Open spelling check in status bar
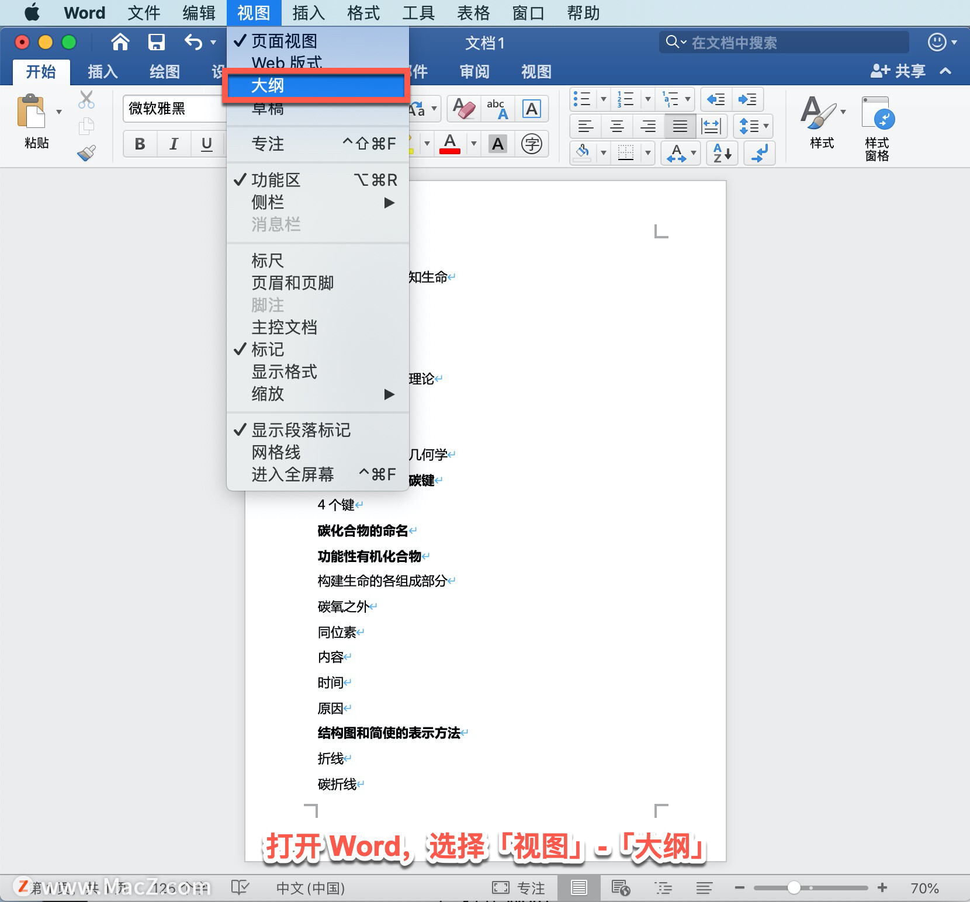This screenshot has height=902, width=970. pos(240,887)
